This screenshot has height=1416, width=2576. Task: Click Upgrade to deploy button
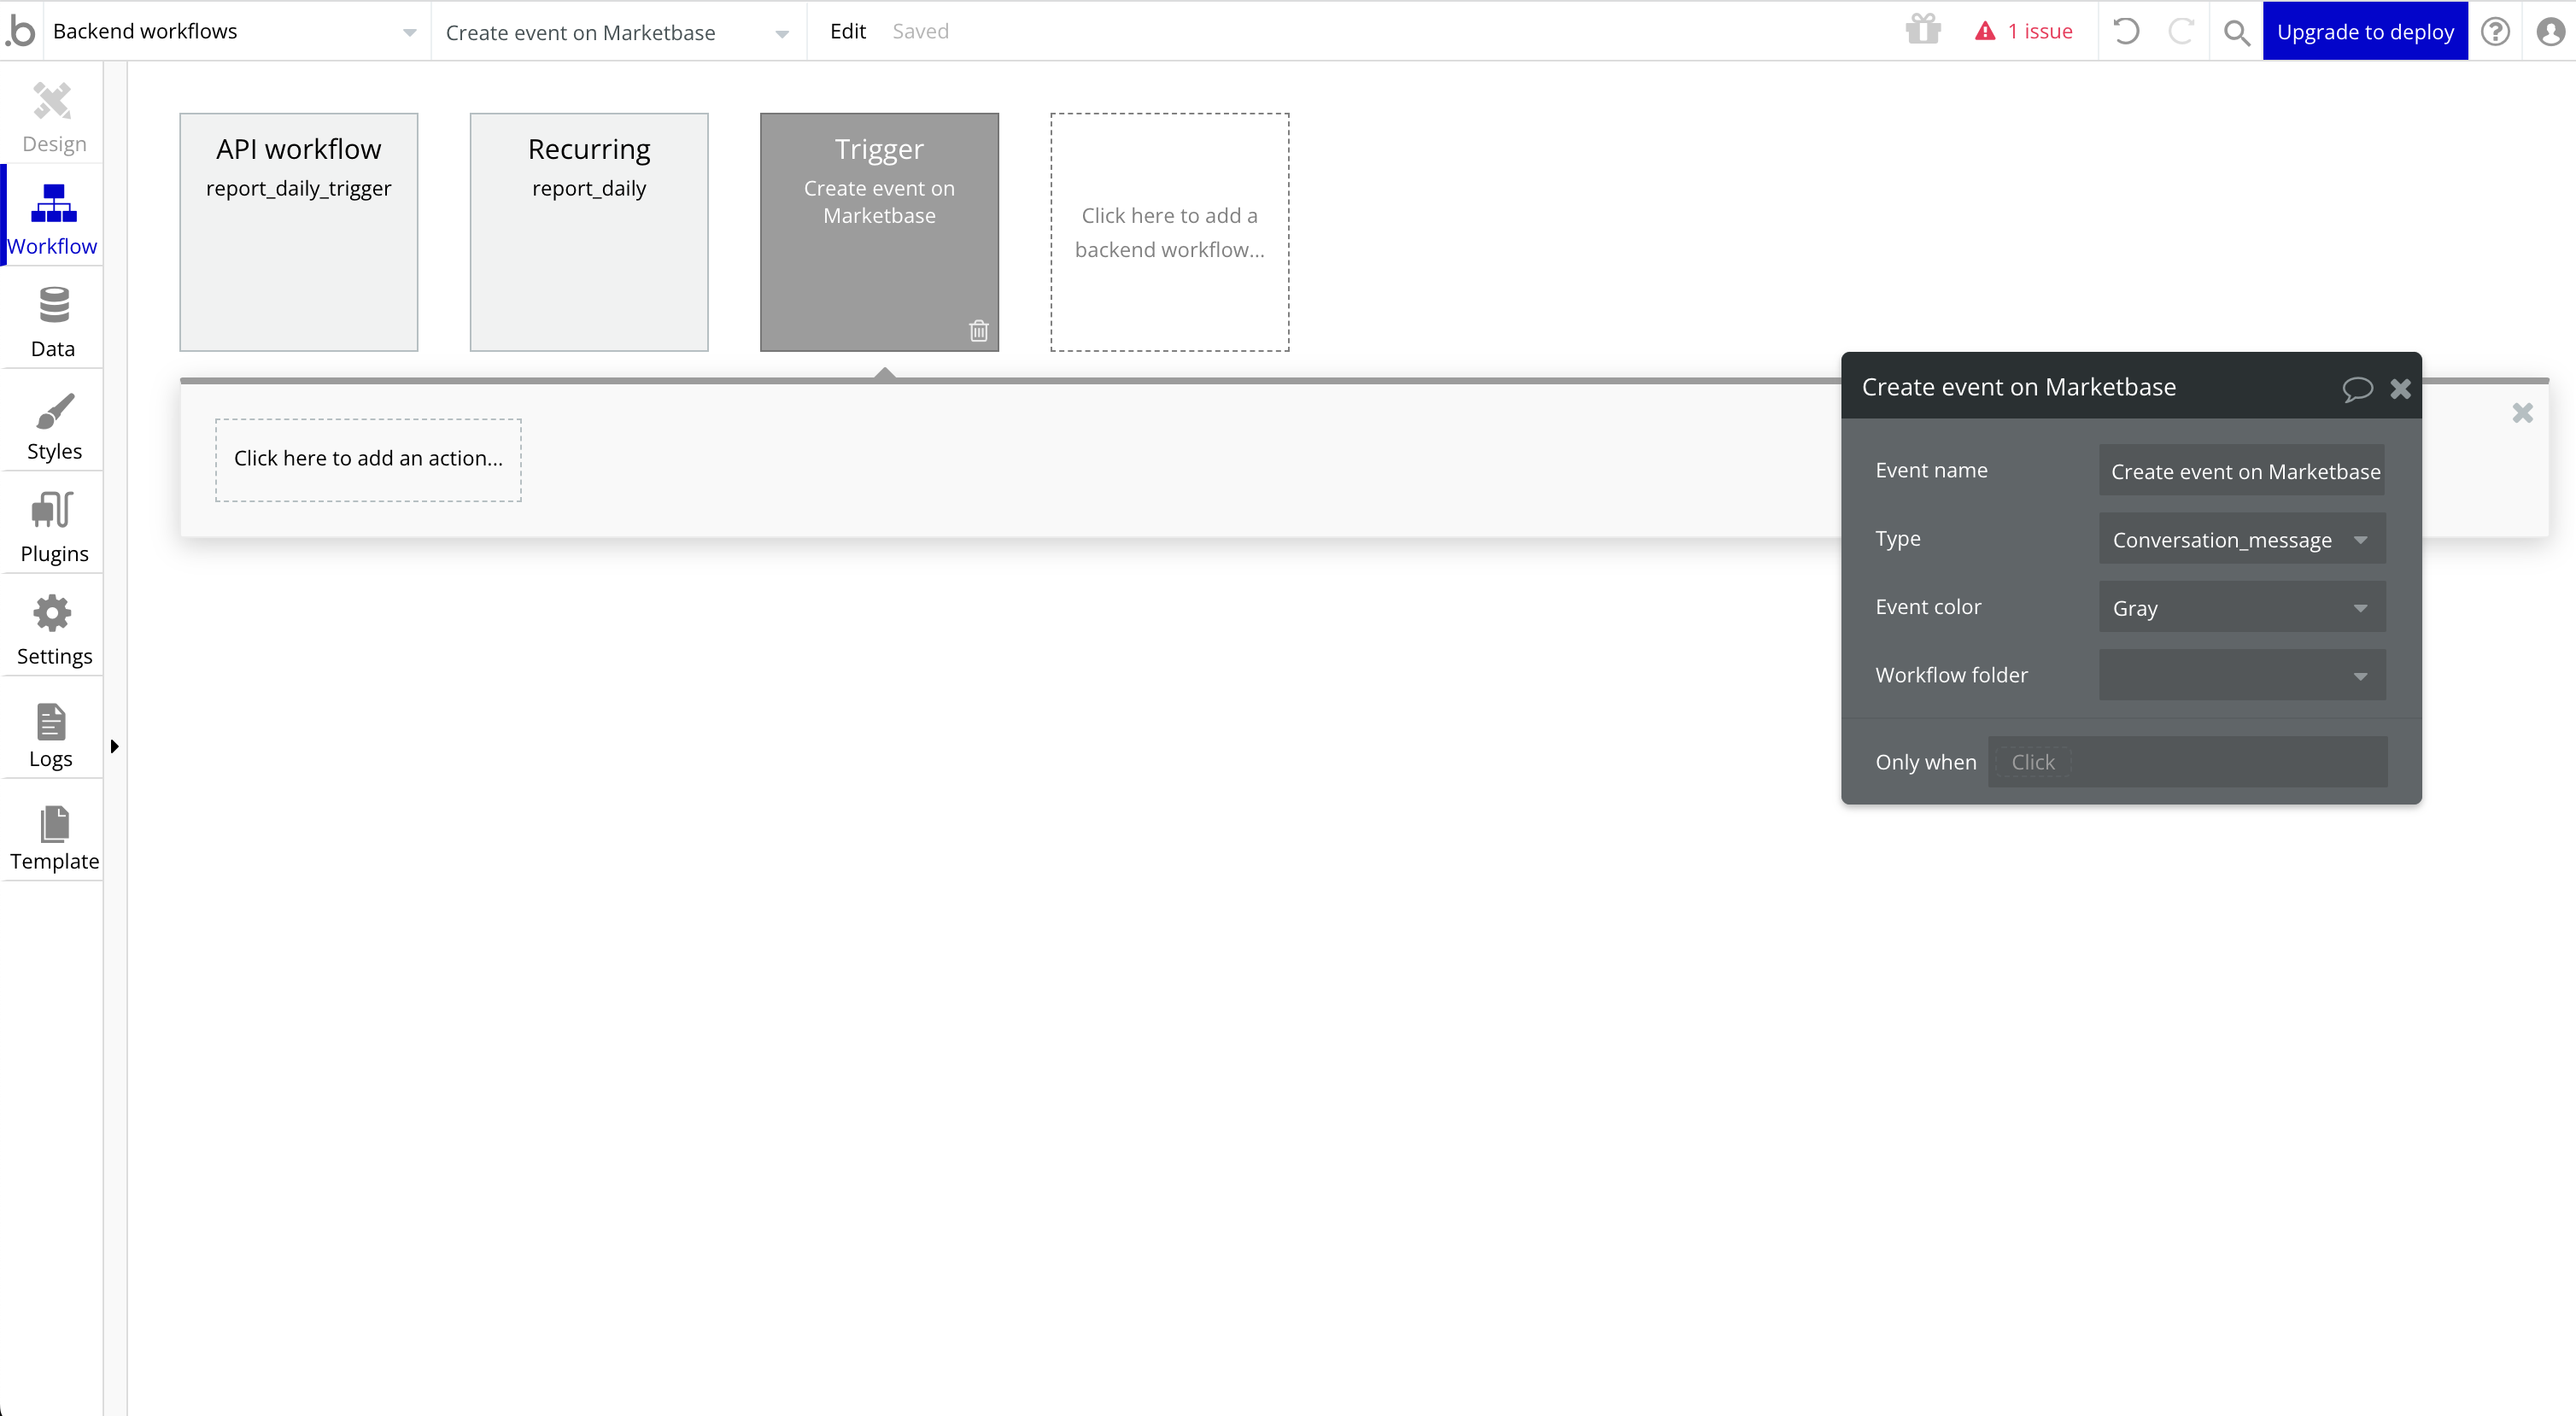click(2364, 32)
